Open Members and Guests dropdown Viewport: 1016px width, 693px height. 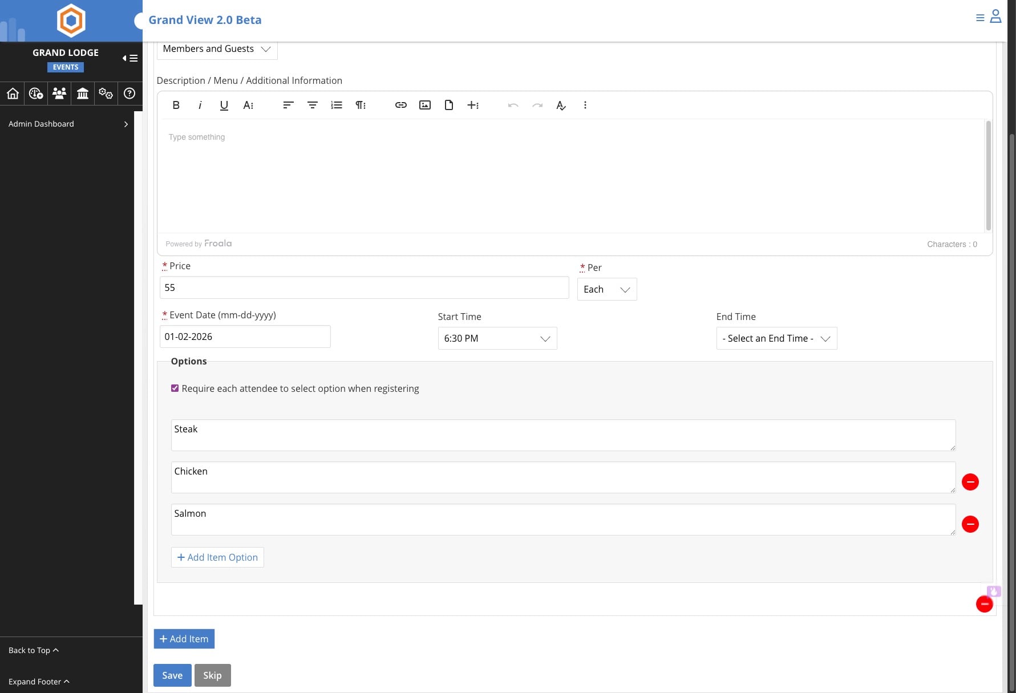217,49
